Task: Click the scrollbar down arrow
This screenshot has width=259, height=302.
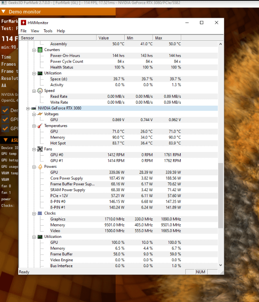Action: coord(221,265)
